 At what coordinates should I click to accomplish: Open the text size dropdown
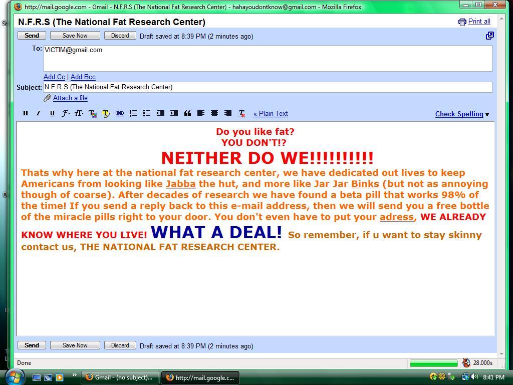click(x=79, y=113)
